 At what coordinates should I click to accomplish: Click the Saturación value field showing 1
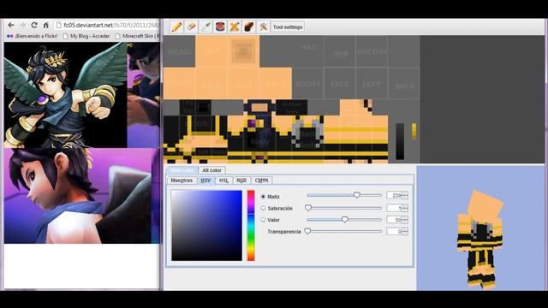coord(394,208)
